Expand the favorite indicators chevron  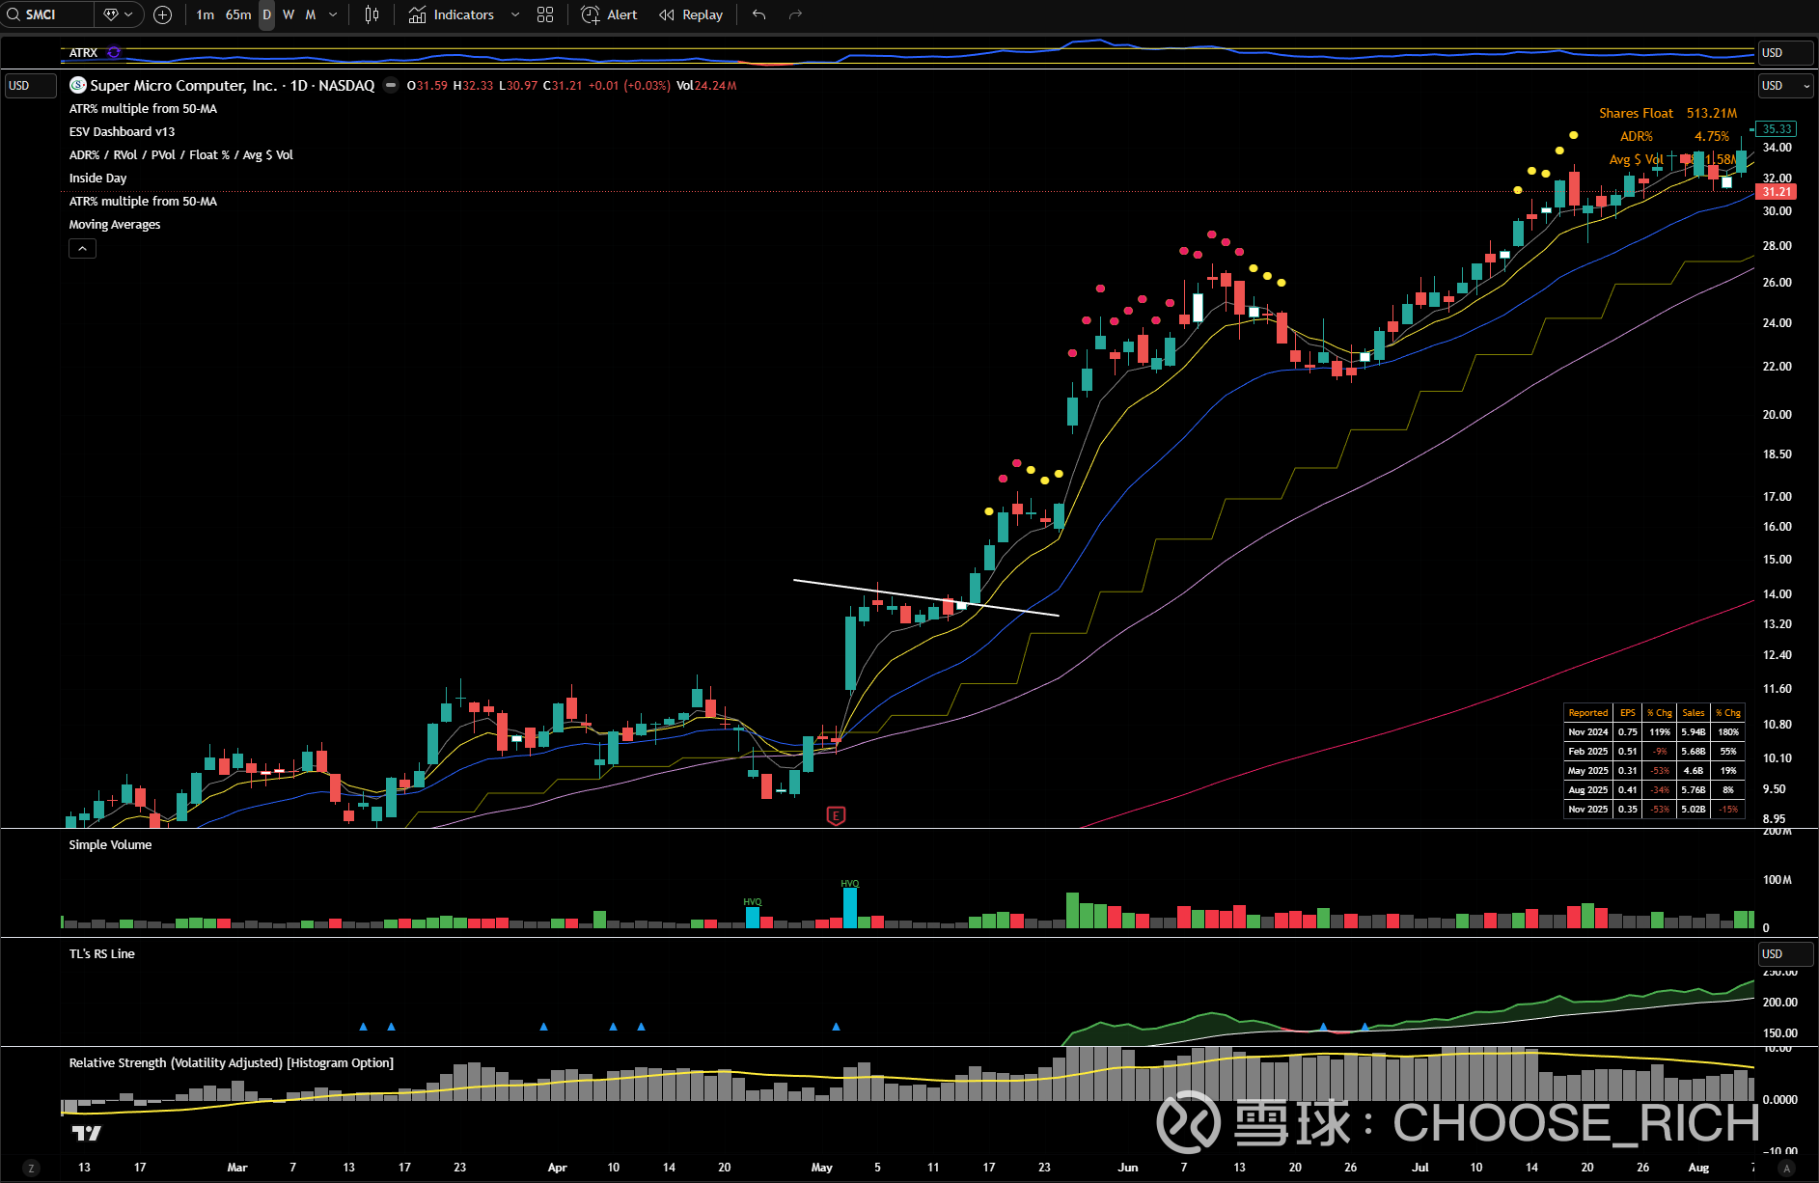point(515,14)
